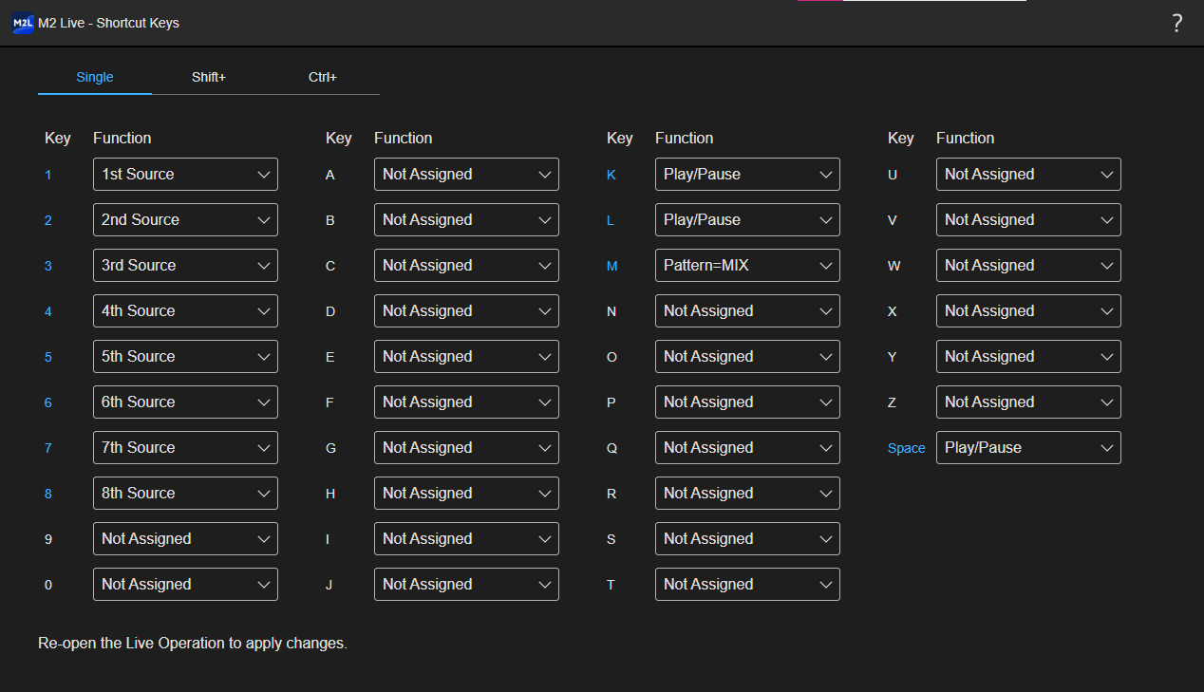Viewport: 1204px width, 692px height.
Task: Open the 5th Source dropdown for key 5
Action: click(x=185, y=356)
